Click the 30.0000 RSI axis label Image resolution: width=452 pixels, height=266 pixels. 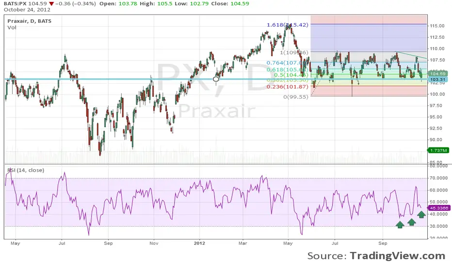click(438, 226)
